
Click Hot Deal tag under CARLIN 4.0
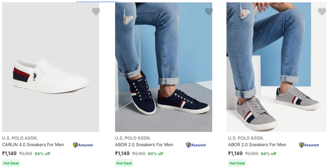tap(11, 163)
